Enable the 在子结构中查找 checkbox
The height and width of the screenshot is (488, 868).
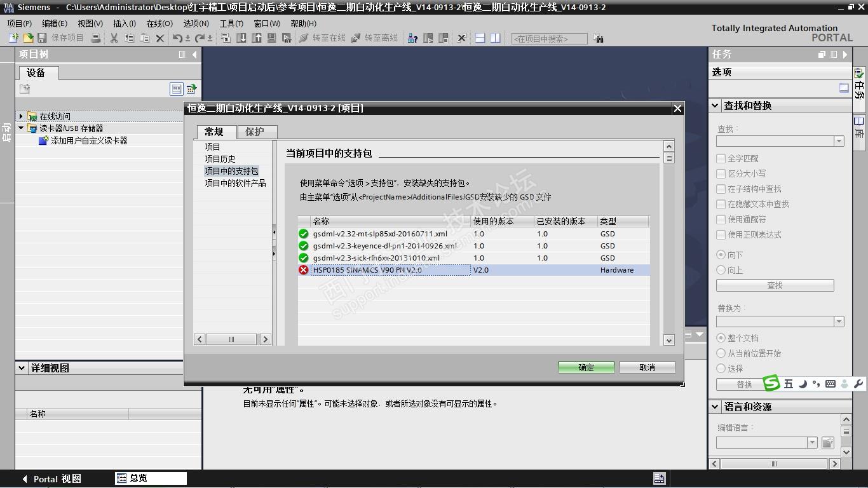coord(721,189)
